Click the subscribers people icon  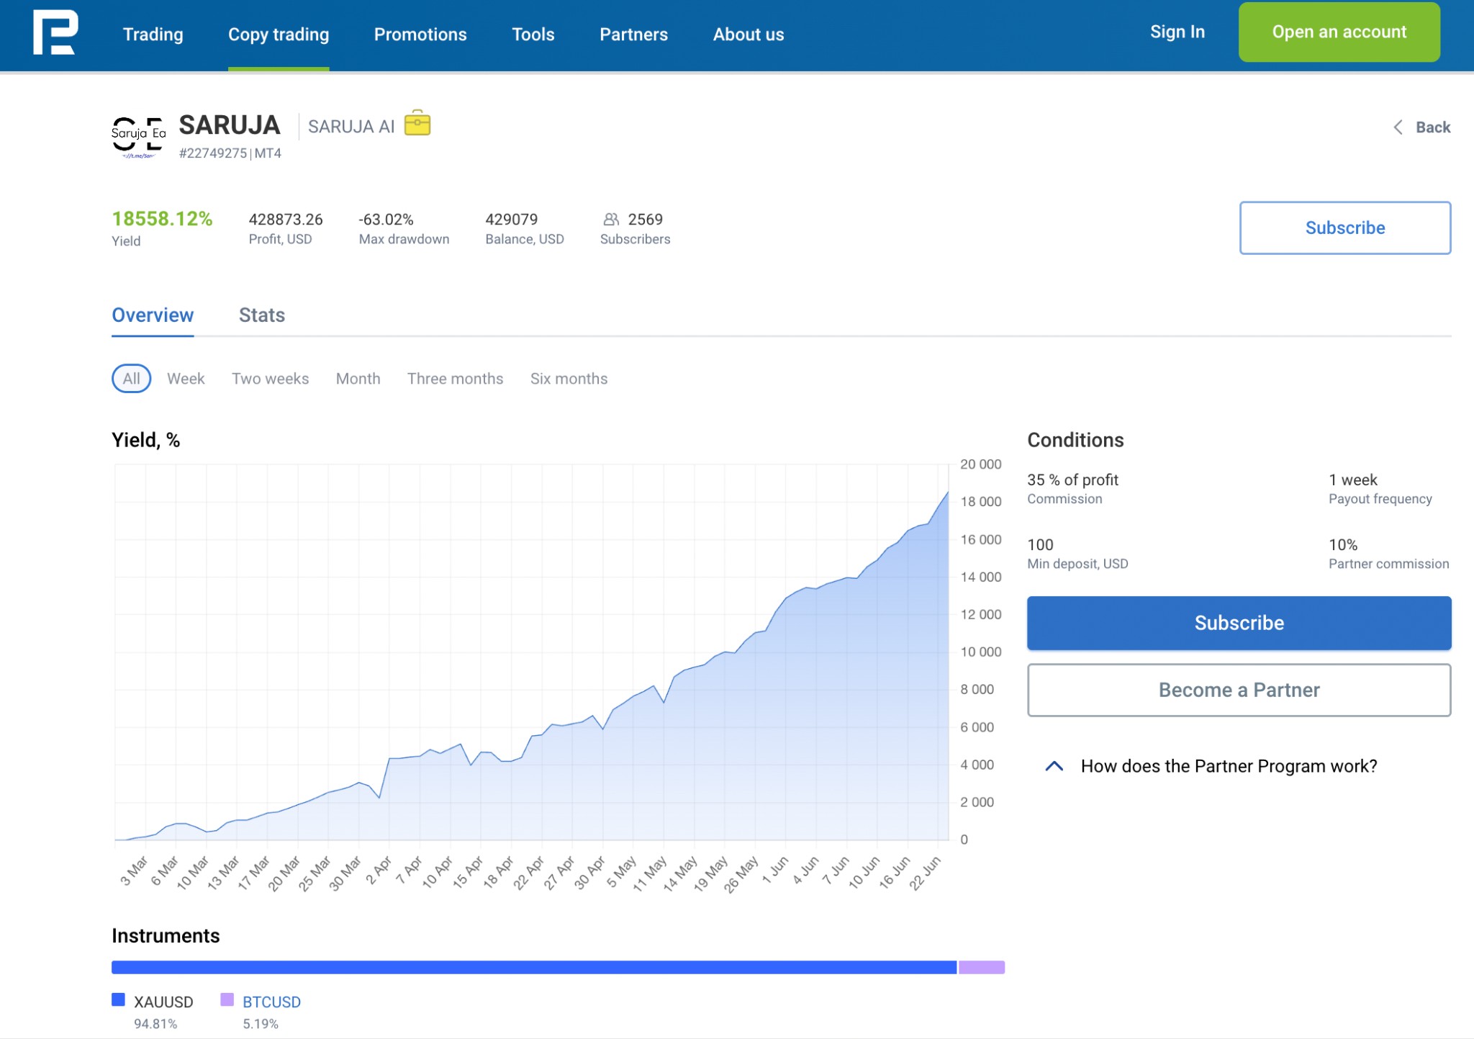[611, 219]
